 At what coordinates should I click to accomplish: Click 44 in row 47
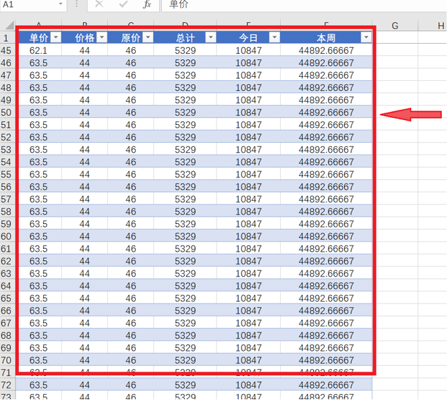(x=84, y=75)
